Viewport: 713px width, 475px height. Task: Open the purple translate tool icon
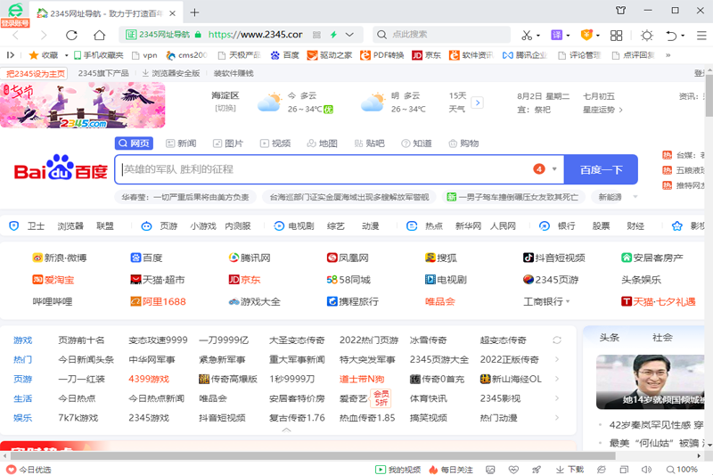556,35
